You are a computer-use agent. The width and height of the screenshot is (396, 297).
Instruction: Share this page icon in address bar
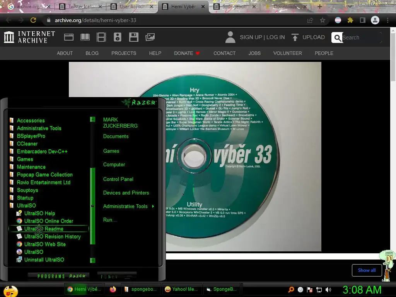(x=310, y=20)
